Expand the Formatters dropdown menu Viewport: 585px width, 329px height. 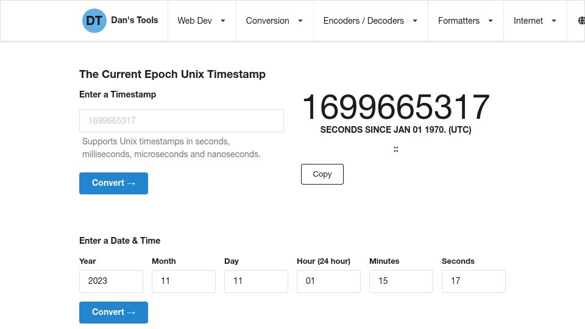click(x=466, y=21)
